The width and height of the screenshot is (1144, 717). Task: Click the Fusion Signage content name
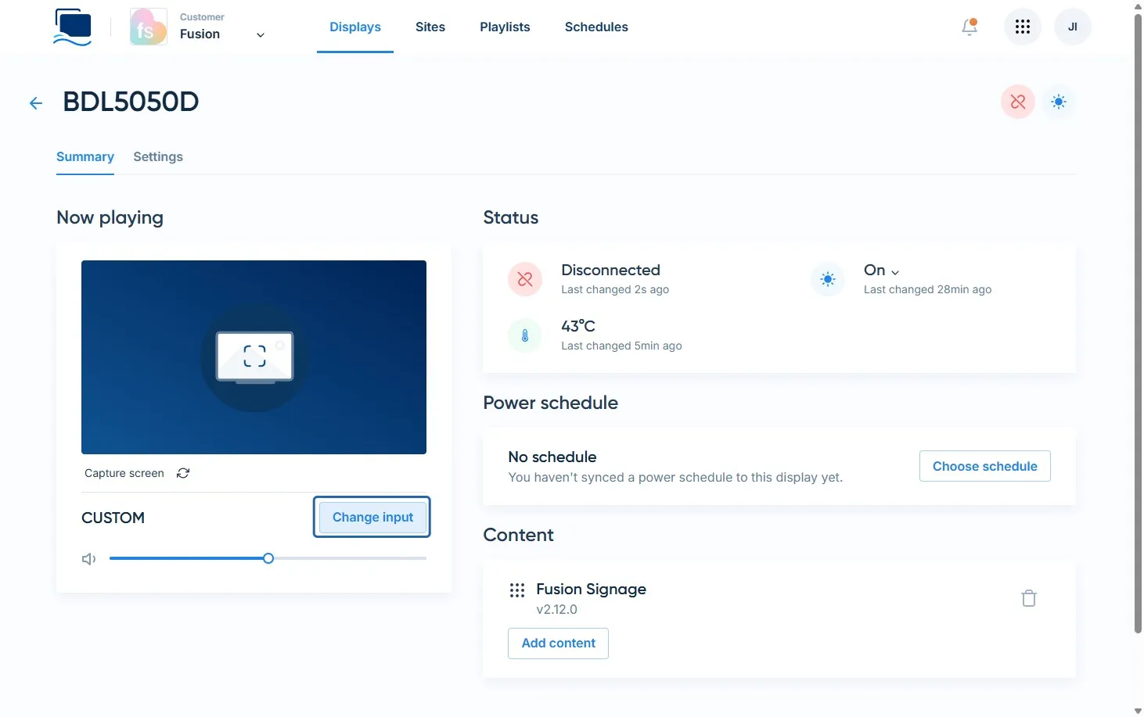point(591,590)
